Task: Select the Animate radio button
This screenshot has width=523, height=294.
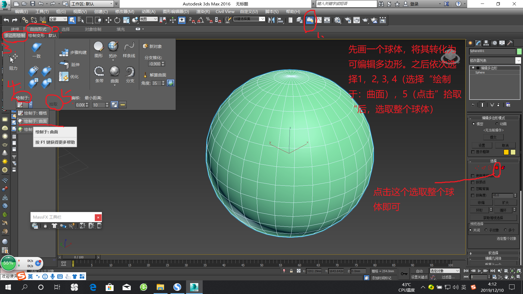Action: (x=497, y=124)
